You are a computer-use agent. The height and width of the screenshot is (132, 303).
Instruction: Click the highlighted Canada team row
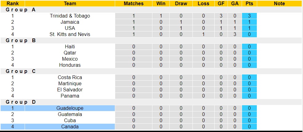pyautogui.click(x=70, y=126)
